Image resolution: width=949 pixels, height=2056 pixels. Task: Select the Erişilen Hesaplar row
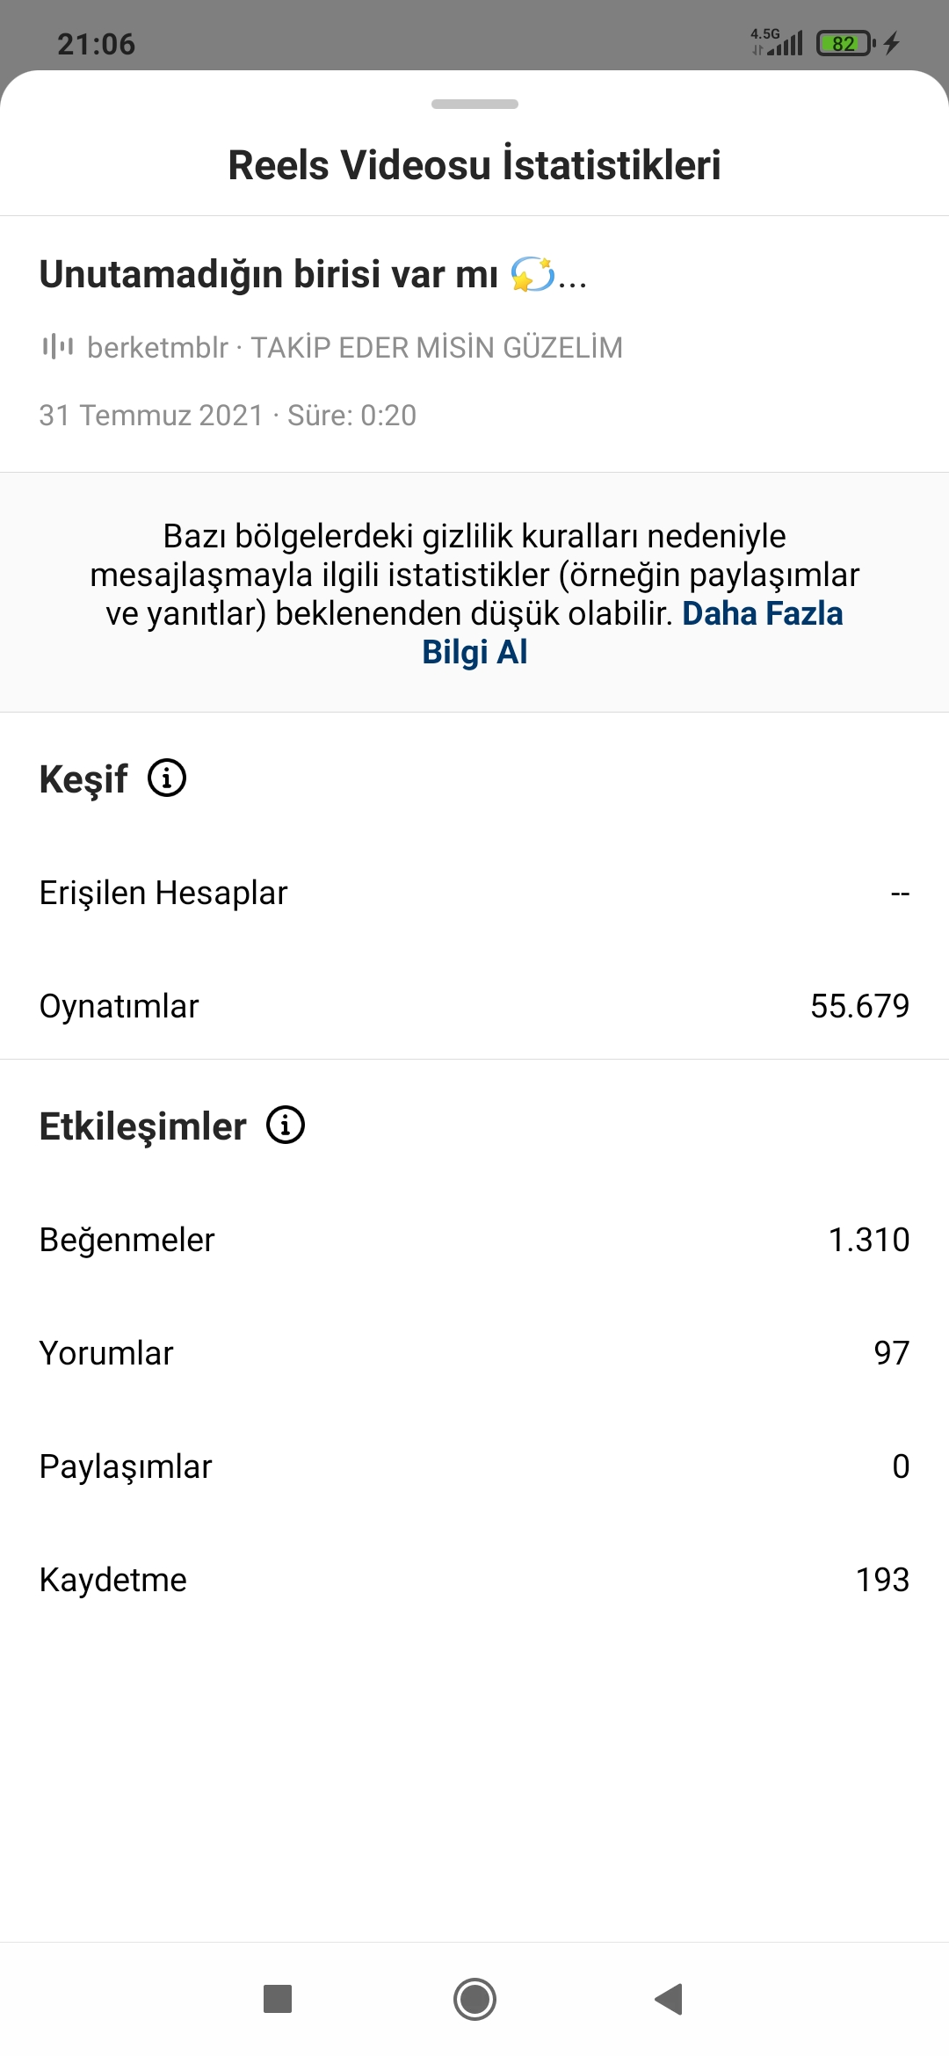tap(474, 893)
